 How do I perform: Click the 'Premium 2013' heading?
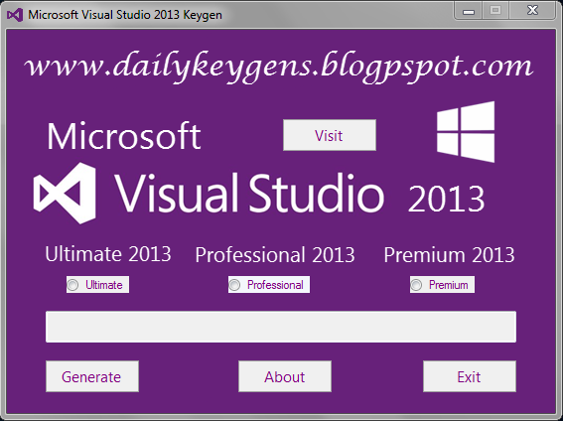tap(449, 255)
